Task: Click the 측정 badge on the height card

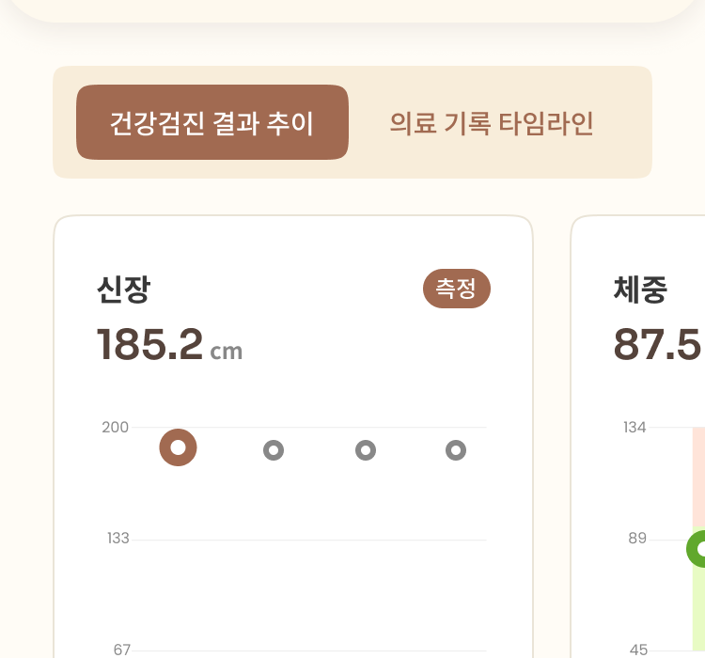Action: 457,290
